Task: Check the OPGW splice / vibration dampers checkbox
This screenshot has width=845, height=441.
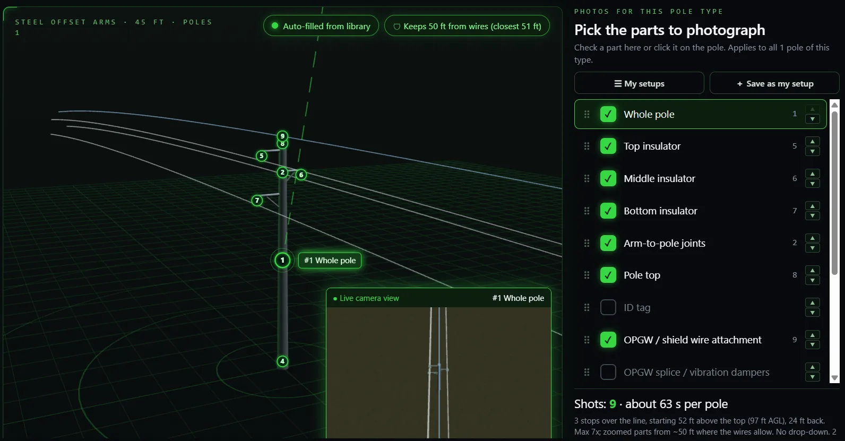Action: [x=608, y=372]
